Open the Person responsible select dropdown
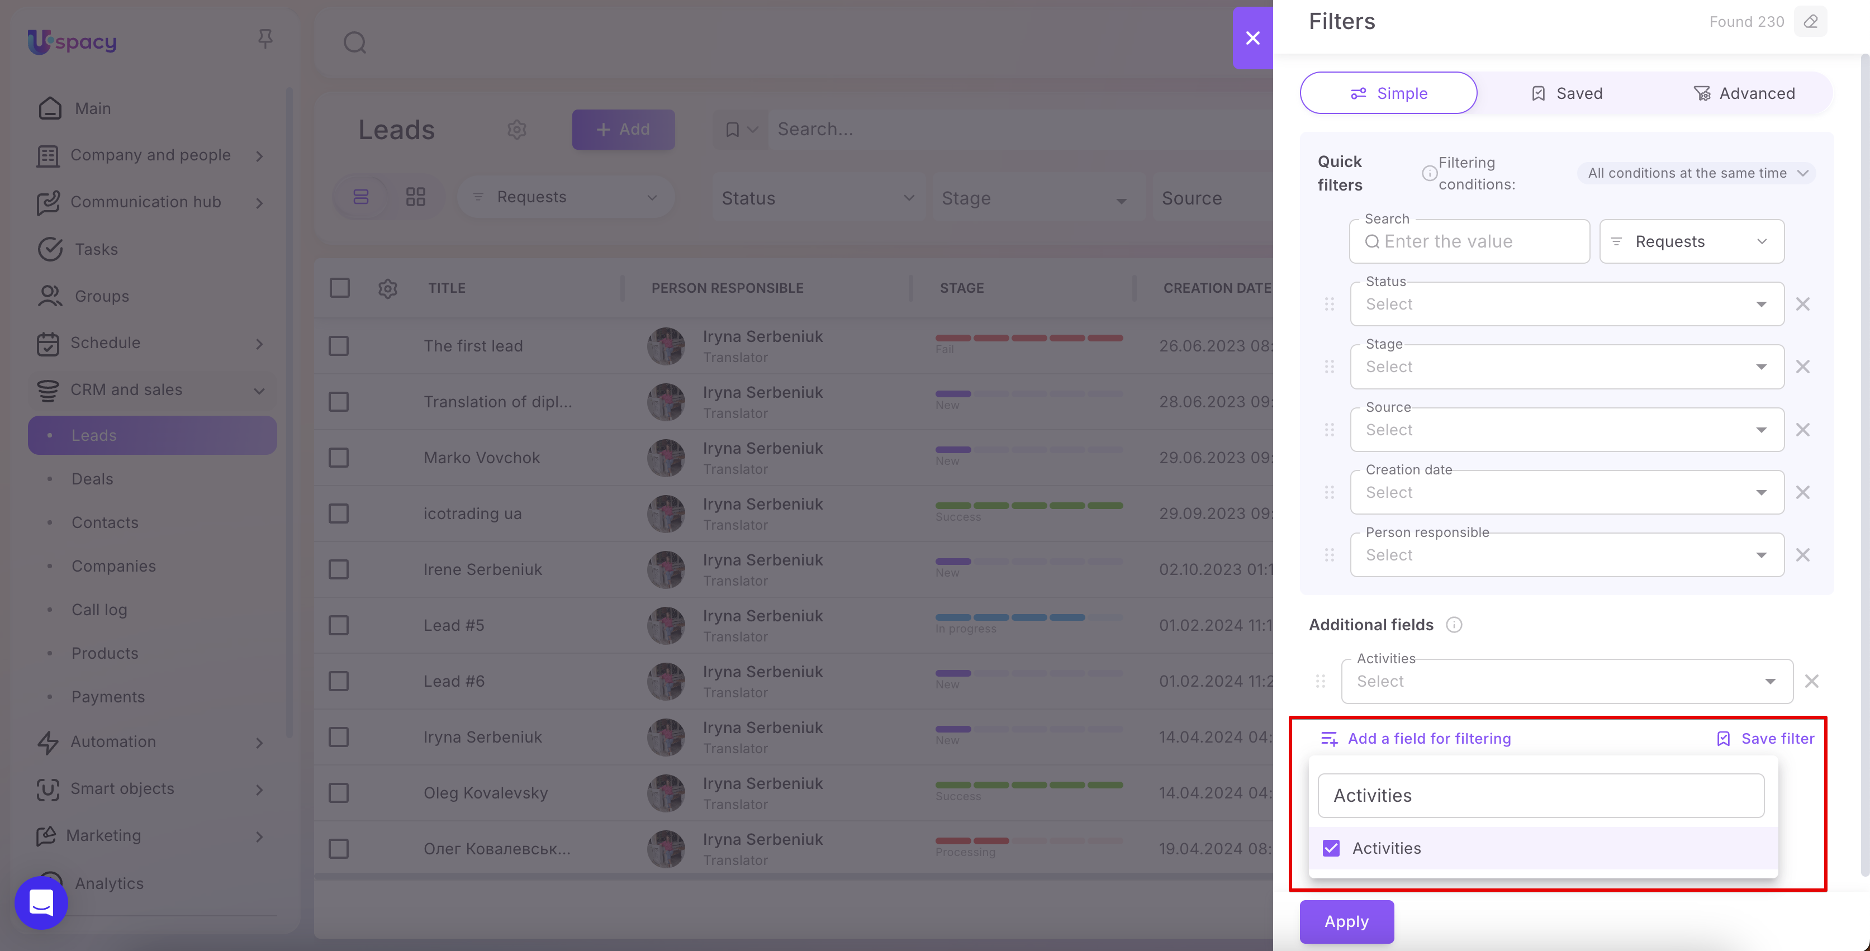This screenshot has width=1870, height=951. pos(1567,555)
